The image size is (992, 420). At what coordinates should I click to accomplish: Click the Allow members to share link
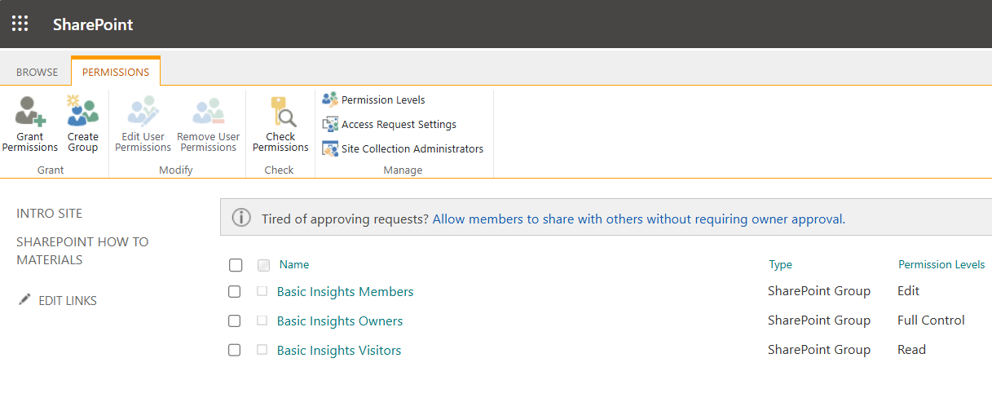[x=638, y=219]
